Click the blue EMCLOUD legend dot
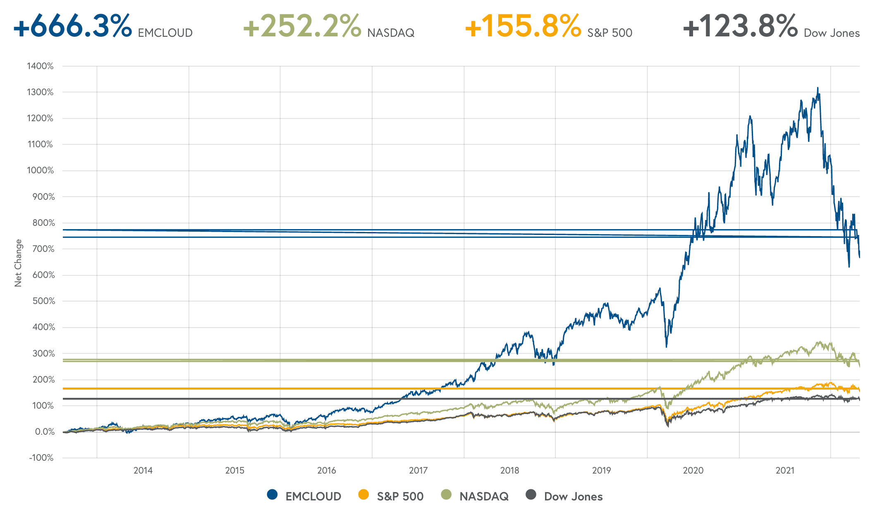 click(x=272, y=494)
